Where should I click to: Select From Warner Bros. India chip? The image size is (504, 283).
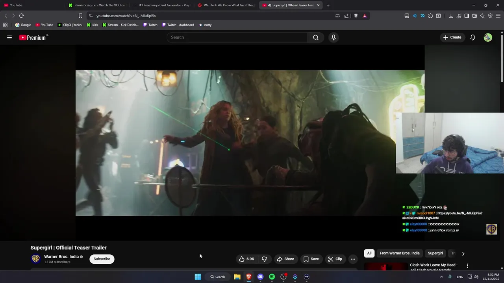click(x=400, y=254)
